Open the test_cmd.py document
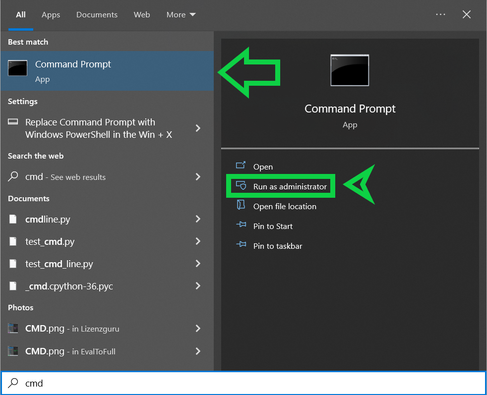The image size is (487, 395). coord(107,241)
